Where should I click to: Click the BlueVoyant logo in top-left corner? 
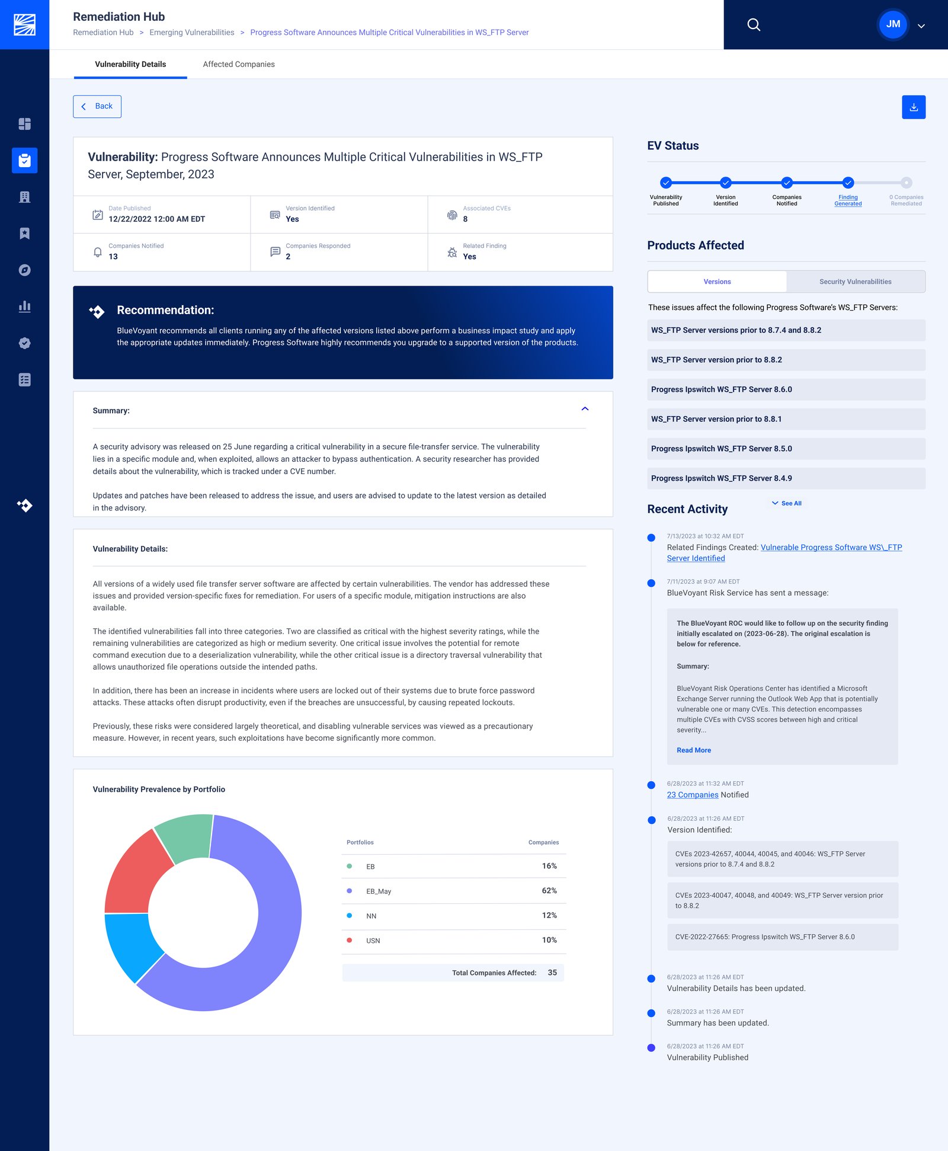[24, 24]
